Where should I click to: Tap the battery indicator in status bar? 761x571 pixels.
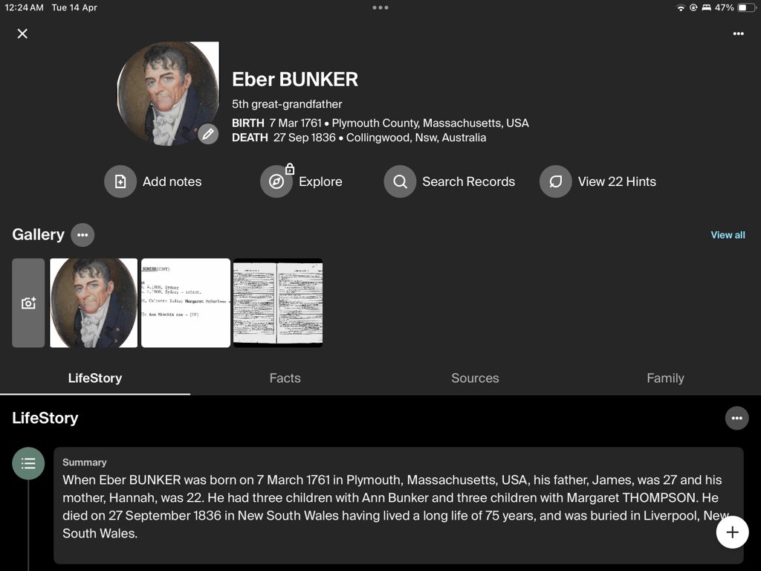pyautogui.click(x=746, y=7)
